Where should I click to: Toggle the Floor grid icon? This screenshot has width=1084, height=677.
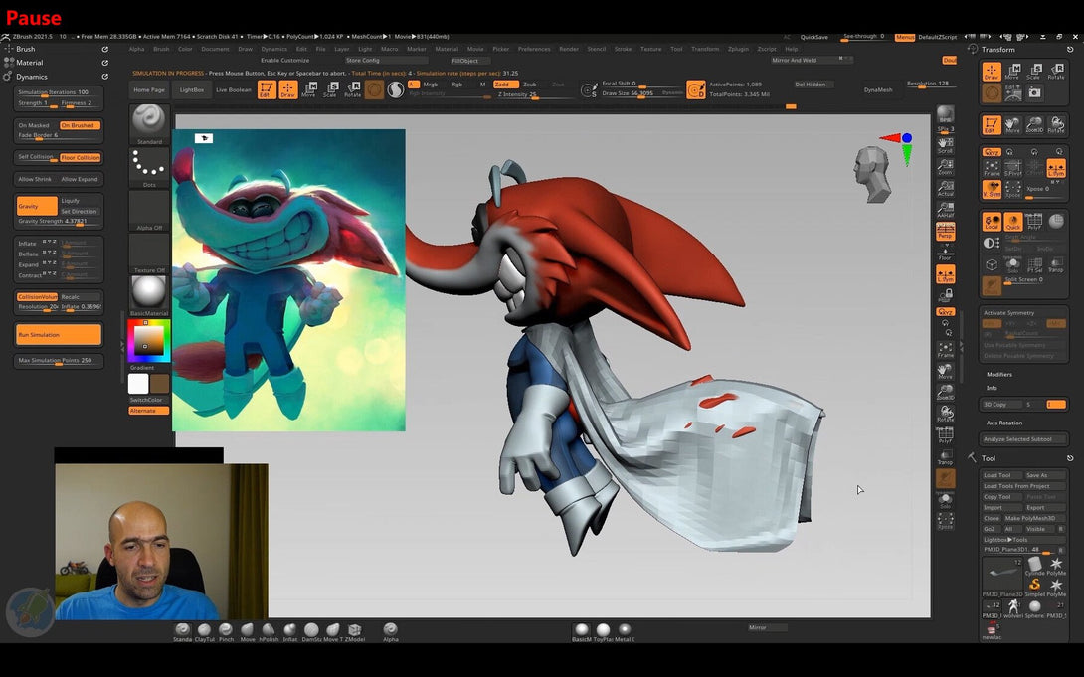(x=945, y=253)
